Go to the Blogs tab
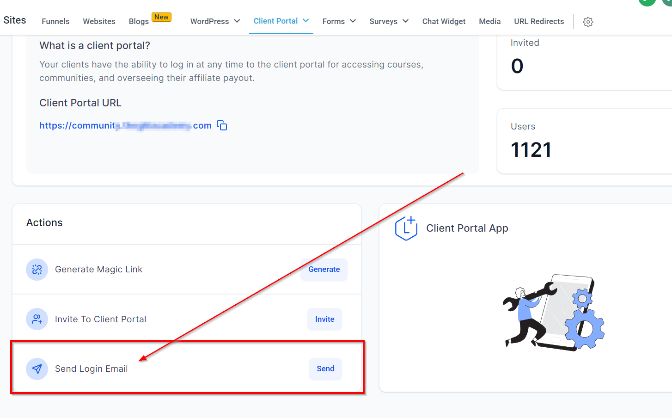The image size is (672, 418). pyautogui.click(x=139, y=21)
